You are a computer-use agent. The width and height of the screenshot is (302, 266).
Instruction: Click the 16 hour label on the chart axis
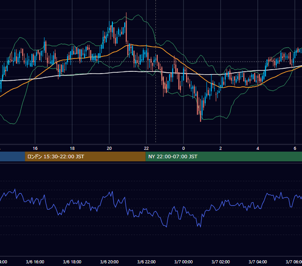click(x=35, y=149)
